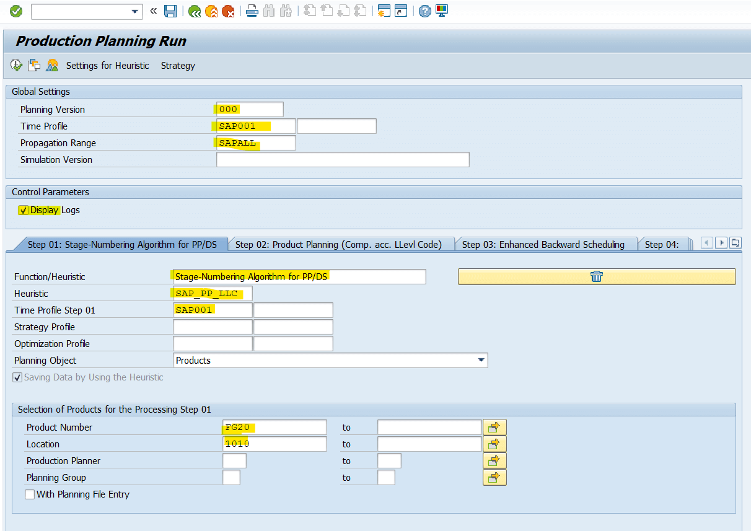This screenshot has width=751, height=531.
Task: Open the Help icon
Action: (424, 11)
